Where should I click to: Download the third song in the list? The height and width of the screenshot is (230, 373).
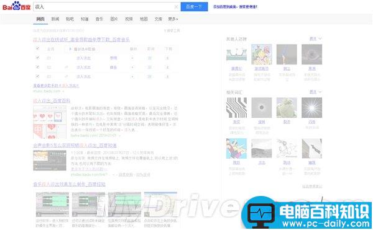[x=167, y=77]
